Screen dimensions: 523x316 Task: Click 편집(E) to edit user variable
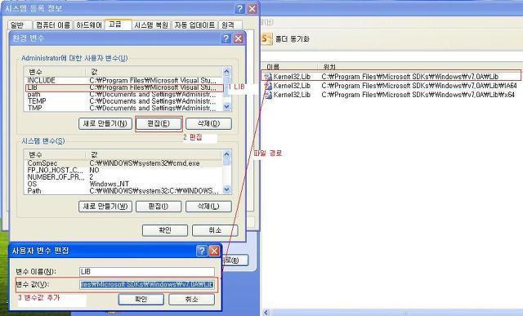click(159, 123)
